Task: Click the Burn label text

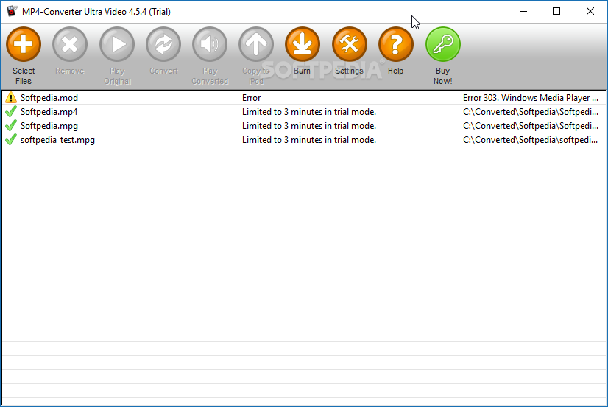Action: point(302,71)
